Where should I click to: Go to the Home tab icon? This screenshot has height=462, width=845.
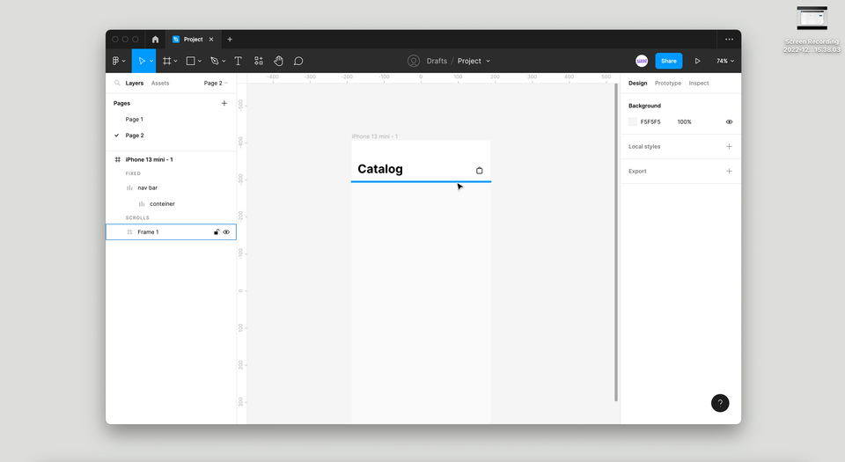point(155,40)
